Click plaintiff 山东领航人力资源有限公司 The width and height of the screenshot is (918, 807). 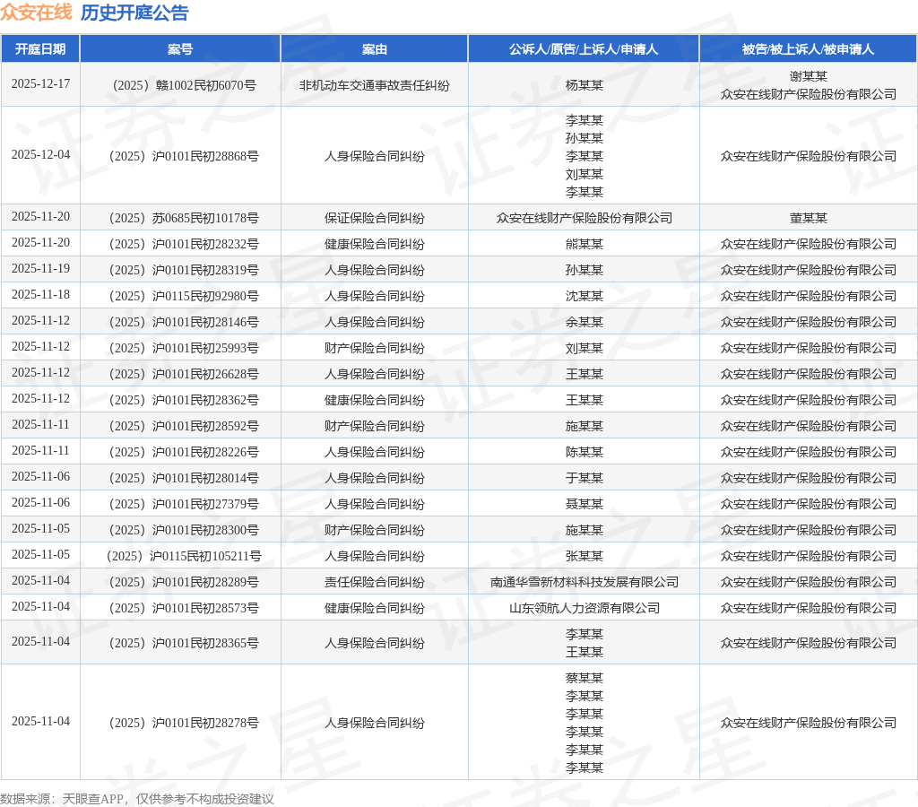coord(584,608)
